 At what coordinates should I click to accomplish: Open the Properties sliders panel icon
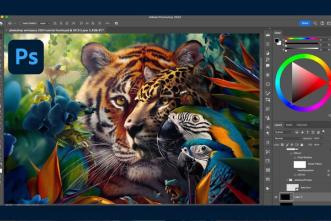(x=268, y=44)
